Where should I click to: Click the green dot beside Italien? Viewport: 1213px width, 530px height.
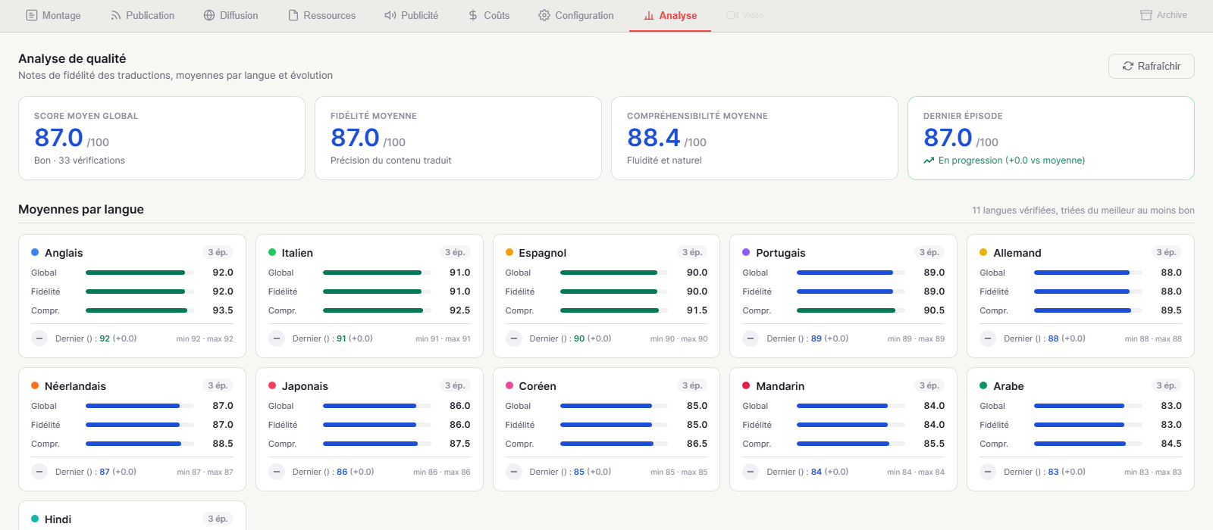272,252
